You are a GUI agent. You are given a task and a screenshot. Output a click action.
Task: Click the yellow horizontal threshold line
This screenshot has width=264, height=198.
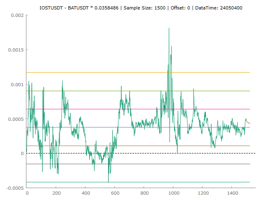point(138,73)
